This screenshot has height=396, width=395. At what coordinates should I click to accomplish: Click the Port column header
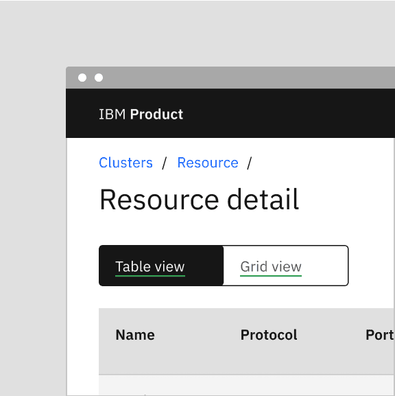380,335
